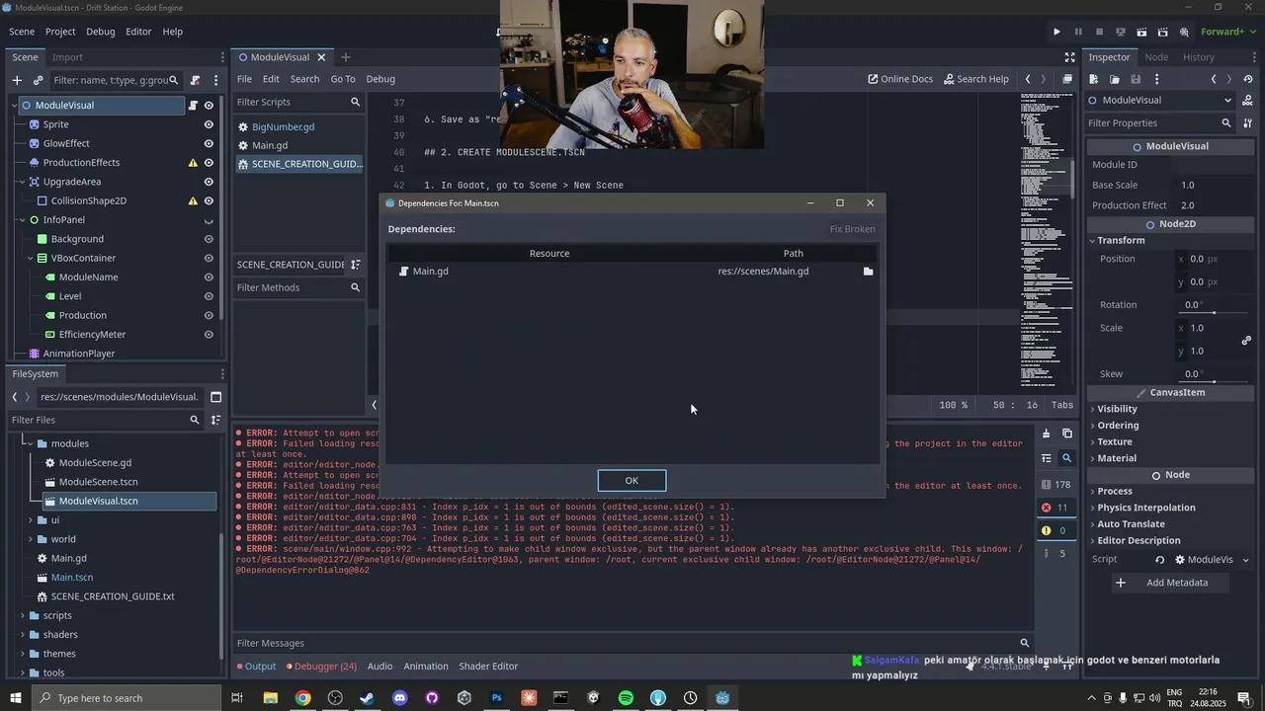
Task: Toggle warning messages filter showing 0
Action: tap(1054, 530)
